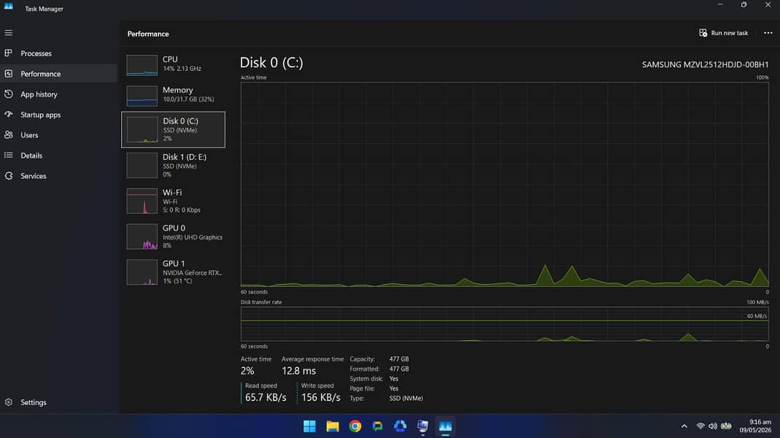Image resolution: width=780 pixels, height=438 pixels.
Task: Click the Performance pulse icon
Action: point(9,73)
